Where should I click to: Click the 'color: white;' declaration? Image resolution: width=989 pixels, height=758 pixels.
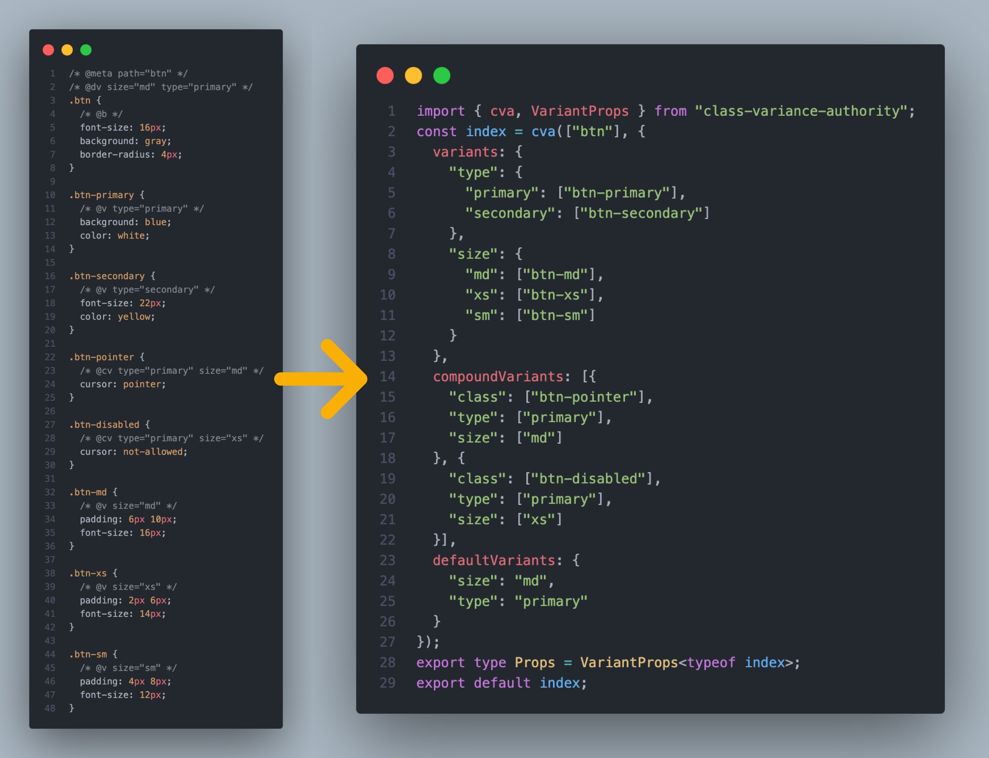(115, 236)
